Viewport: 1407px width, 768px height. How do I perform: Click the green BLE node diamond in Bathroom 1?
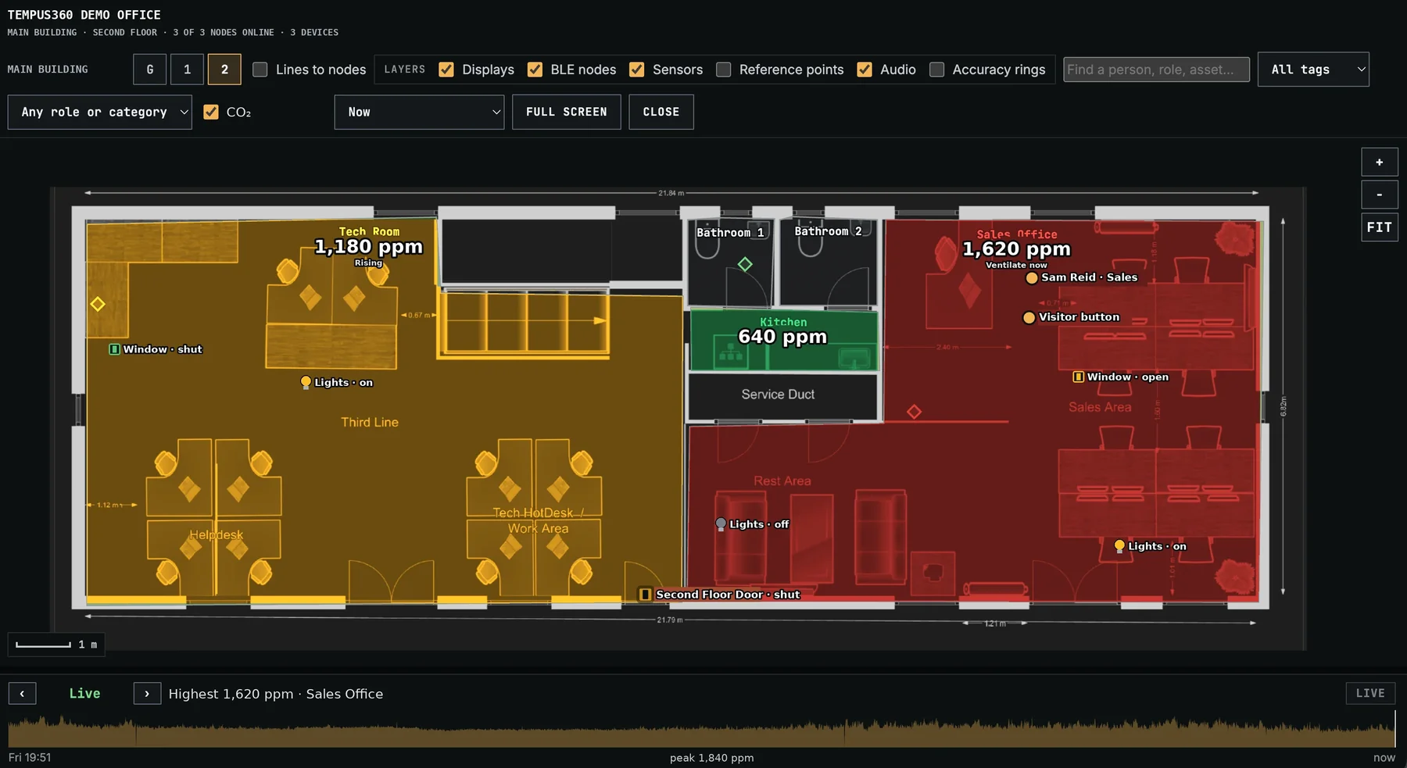[x=745, y=264]
